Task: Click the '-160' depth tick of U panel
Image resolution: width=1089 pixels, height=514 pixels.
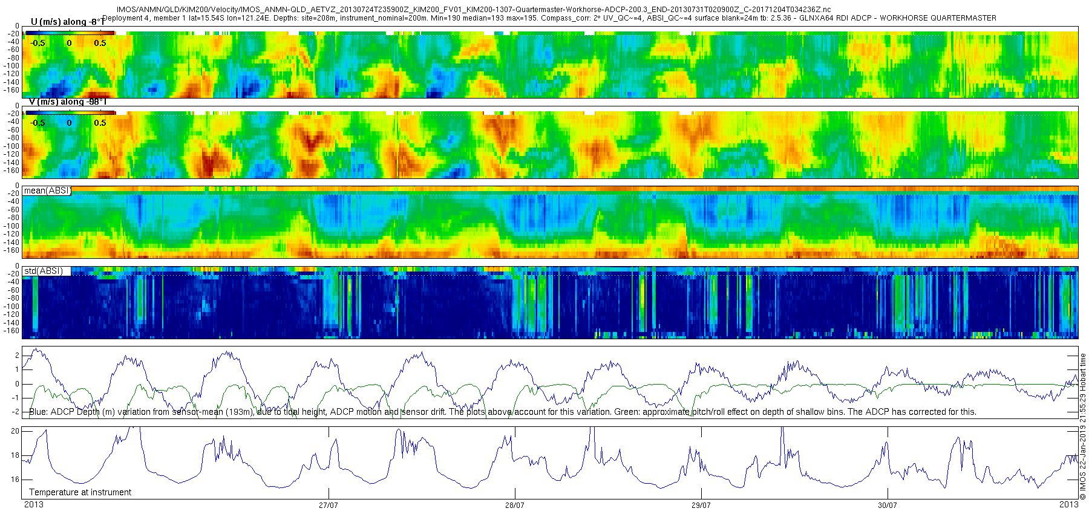Action: (x=12, y=90)
